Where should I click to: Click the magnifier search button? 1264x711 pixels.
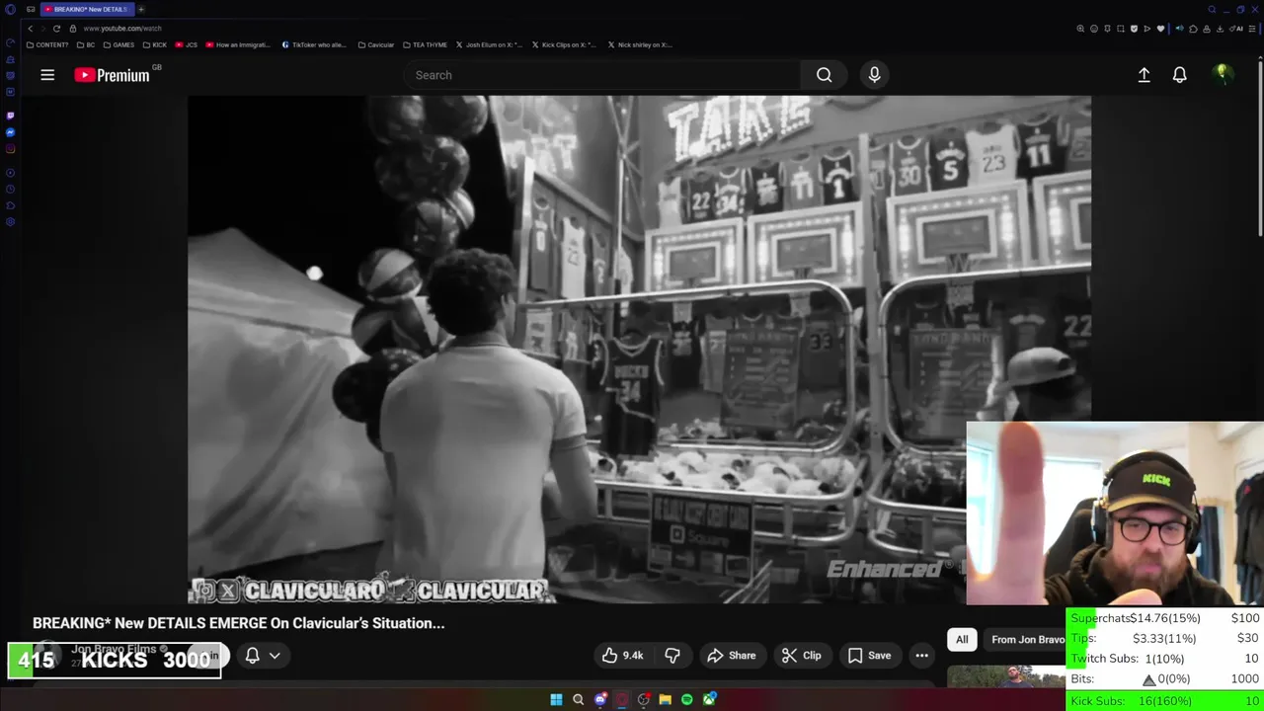(824, 75)
